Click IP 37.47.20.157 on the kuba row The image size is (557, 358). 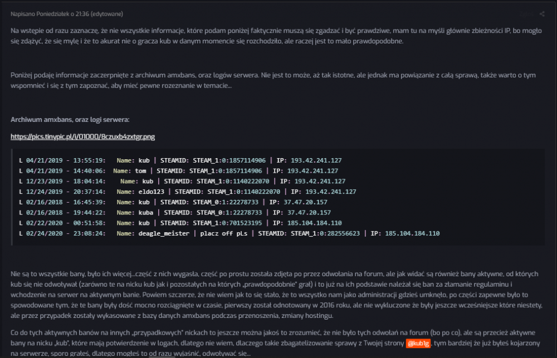(x=309, y=212)
